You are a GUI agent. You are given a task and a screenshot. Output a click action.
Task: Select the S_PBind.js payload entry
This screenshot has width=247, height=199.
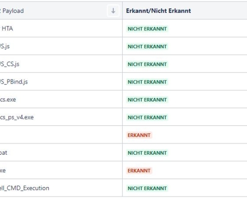pyautogui.click(x=14, y=82)
